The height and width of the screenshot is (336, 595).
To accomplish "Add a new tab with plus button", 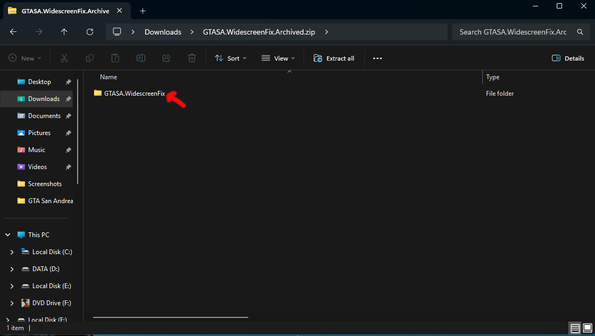I will (143, 11).
